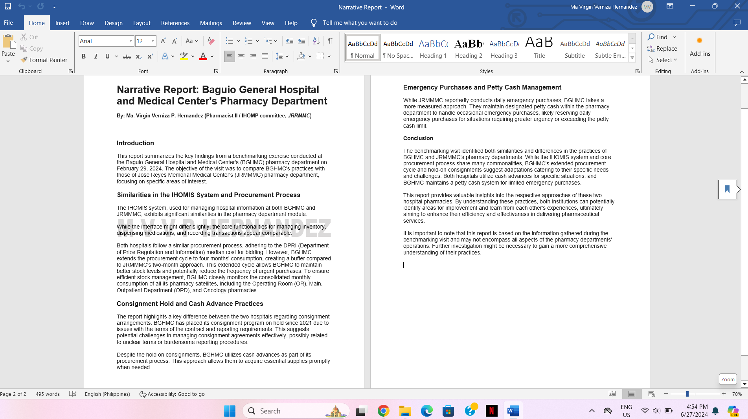Image resolution: width=748 pixels, height=419 pixels.
Task: Open the File tab
Action: click(x=8, y=23)
